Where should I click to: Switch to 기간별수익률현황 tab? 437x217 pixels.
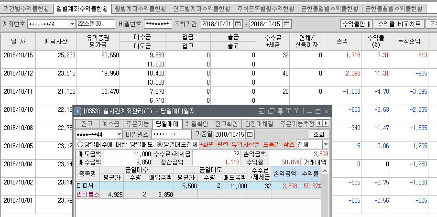(26, 9)
